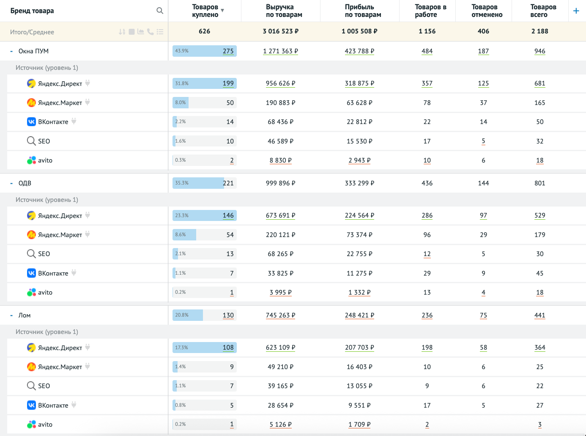Collapse the Окна ПУМ brand group
Image resolution: width=586 pixels, height=436 pixels.
pos(11,51)
